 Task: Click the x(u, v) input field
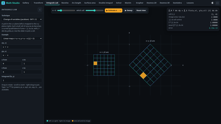22,47
